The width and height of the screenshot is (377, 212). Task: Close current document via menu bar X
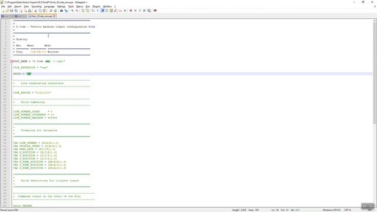point(375,6)
